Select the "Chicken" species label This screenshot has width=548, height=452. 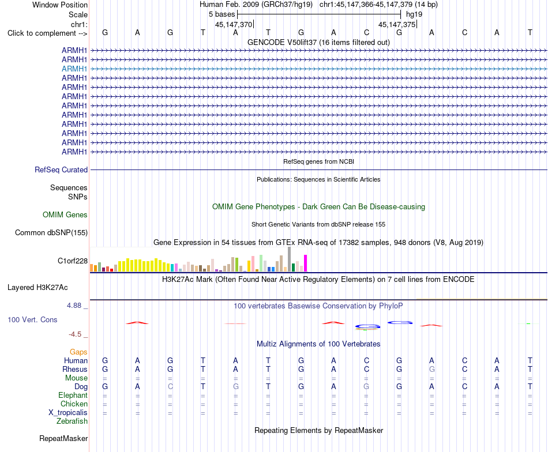point(74,404)
